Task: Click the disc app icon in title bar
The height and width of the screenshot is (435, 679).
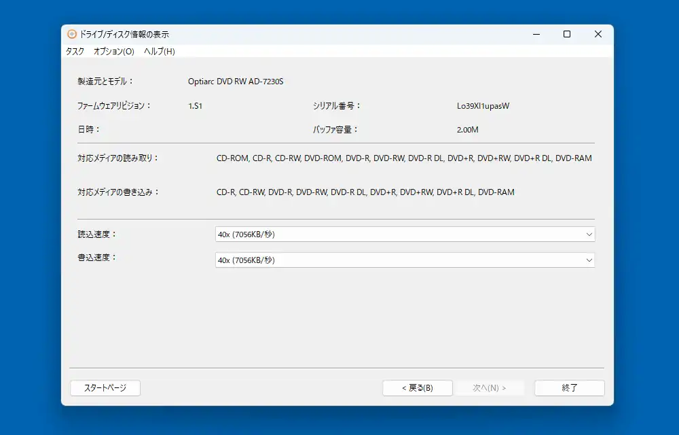Action: click(72, 34)
